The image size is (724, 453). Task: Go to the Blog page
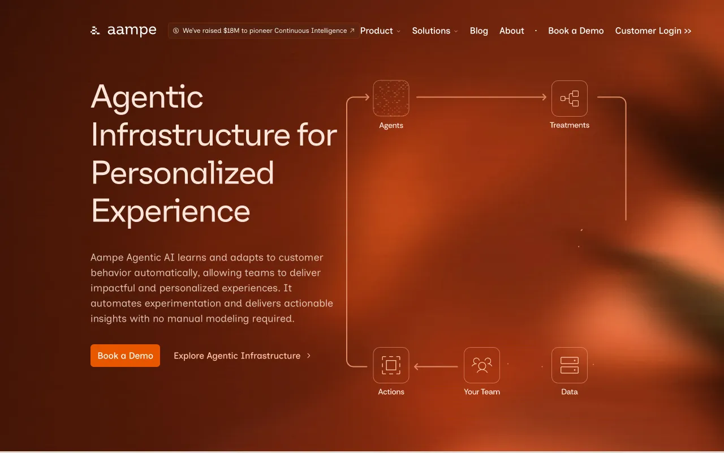[479, 31]
